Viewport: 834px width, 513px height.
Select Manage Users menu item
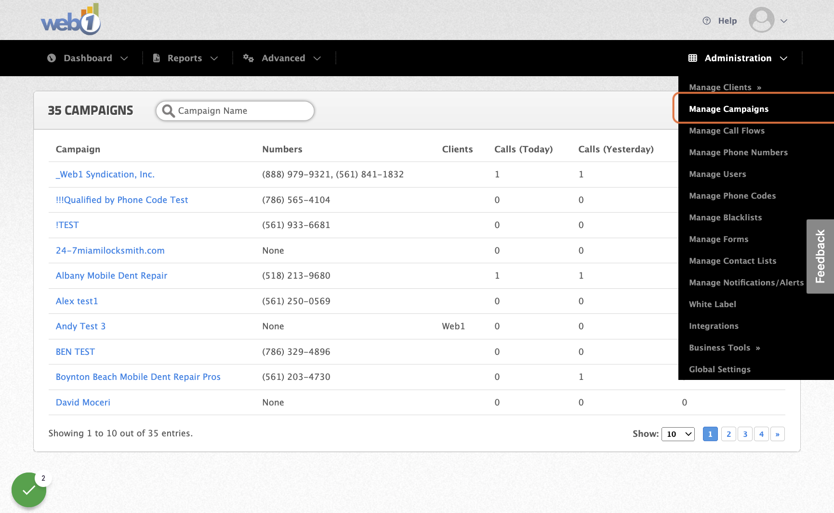tap(717, 174)
